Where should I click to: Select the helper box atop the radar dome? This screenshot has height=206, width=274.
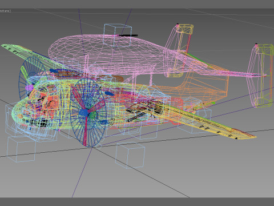click(x=118, y=35)
